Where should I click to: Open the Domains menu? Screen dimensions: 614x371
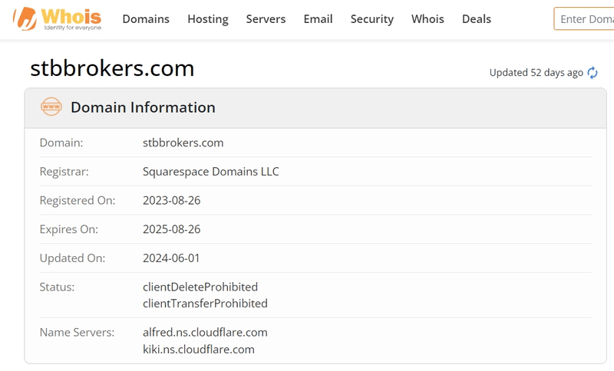coord(146,19)
